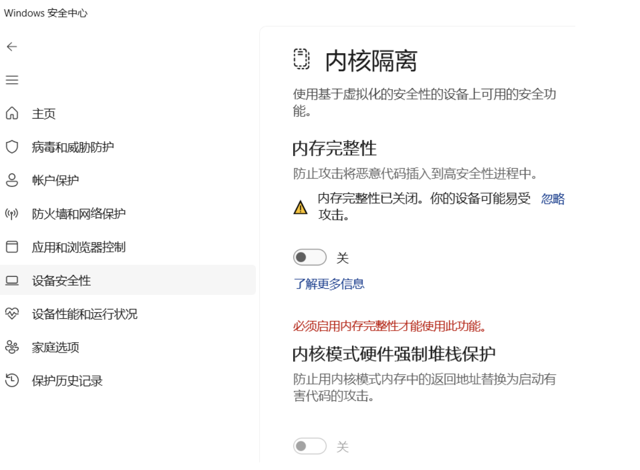Open 保护历史记录 page
The image size is (640, 470).
coord(128,381)
